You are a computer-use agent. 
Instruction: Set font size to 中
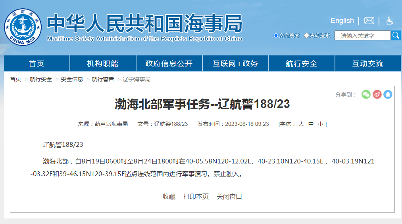[x=311, y=124]
